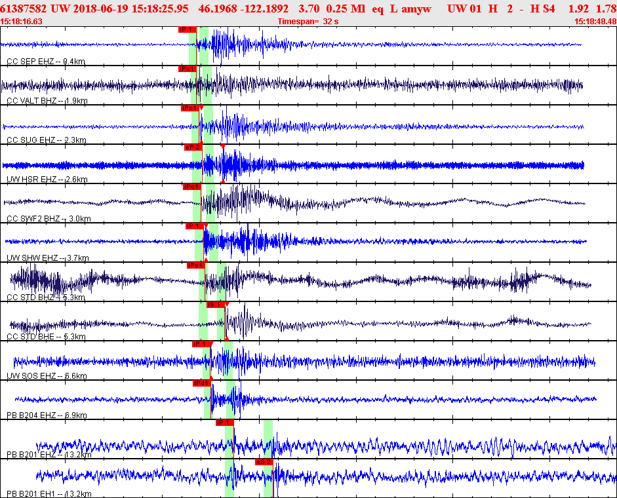Select the iPd1 pick flag on B204 trace

[x=201, y=383]
